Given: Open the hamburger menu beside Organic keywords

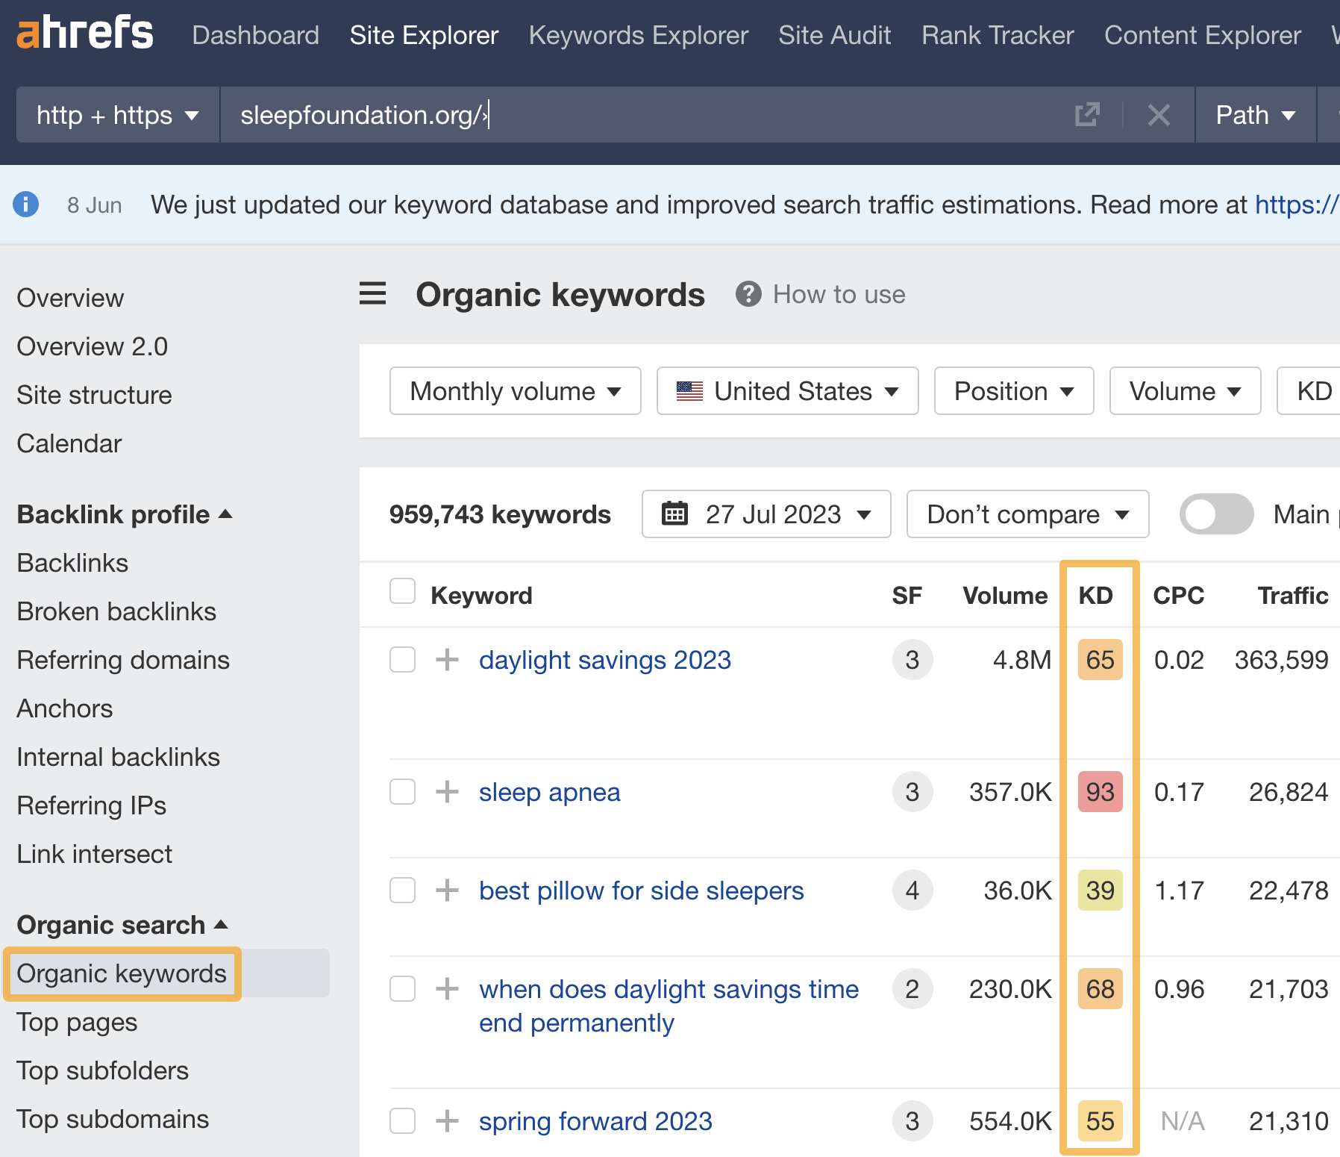Looking at the screenshot, I should point(372,294).
